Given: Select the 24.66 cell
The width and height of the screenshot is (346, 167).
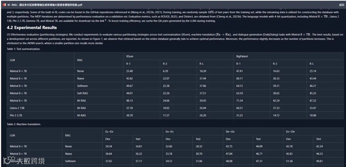Looking at the screenshot, I should 166,101.
